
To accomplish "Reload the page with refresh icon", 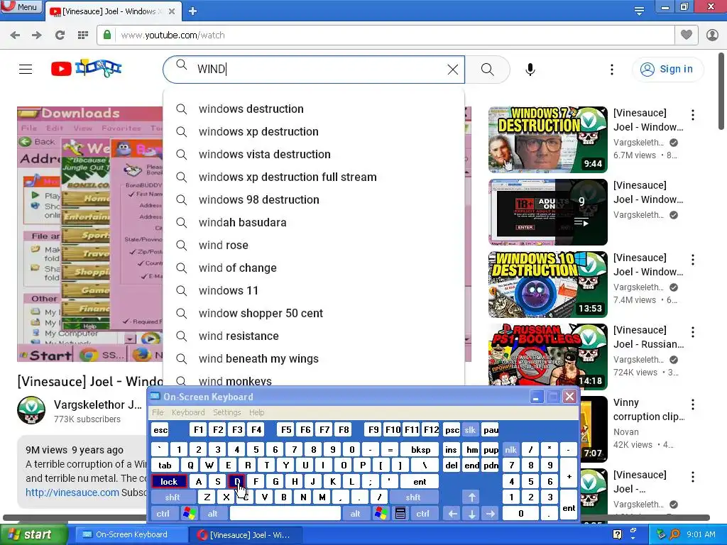I will [60, 35].
